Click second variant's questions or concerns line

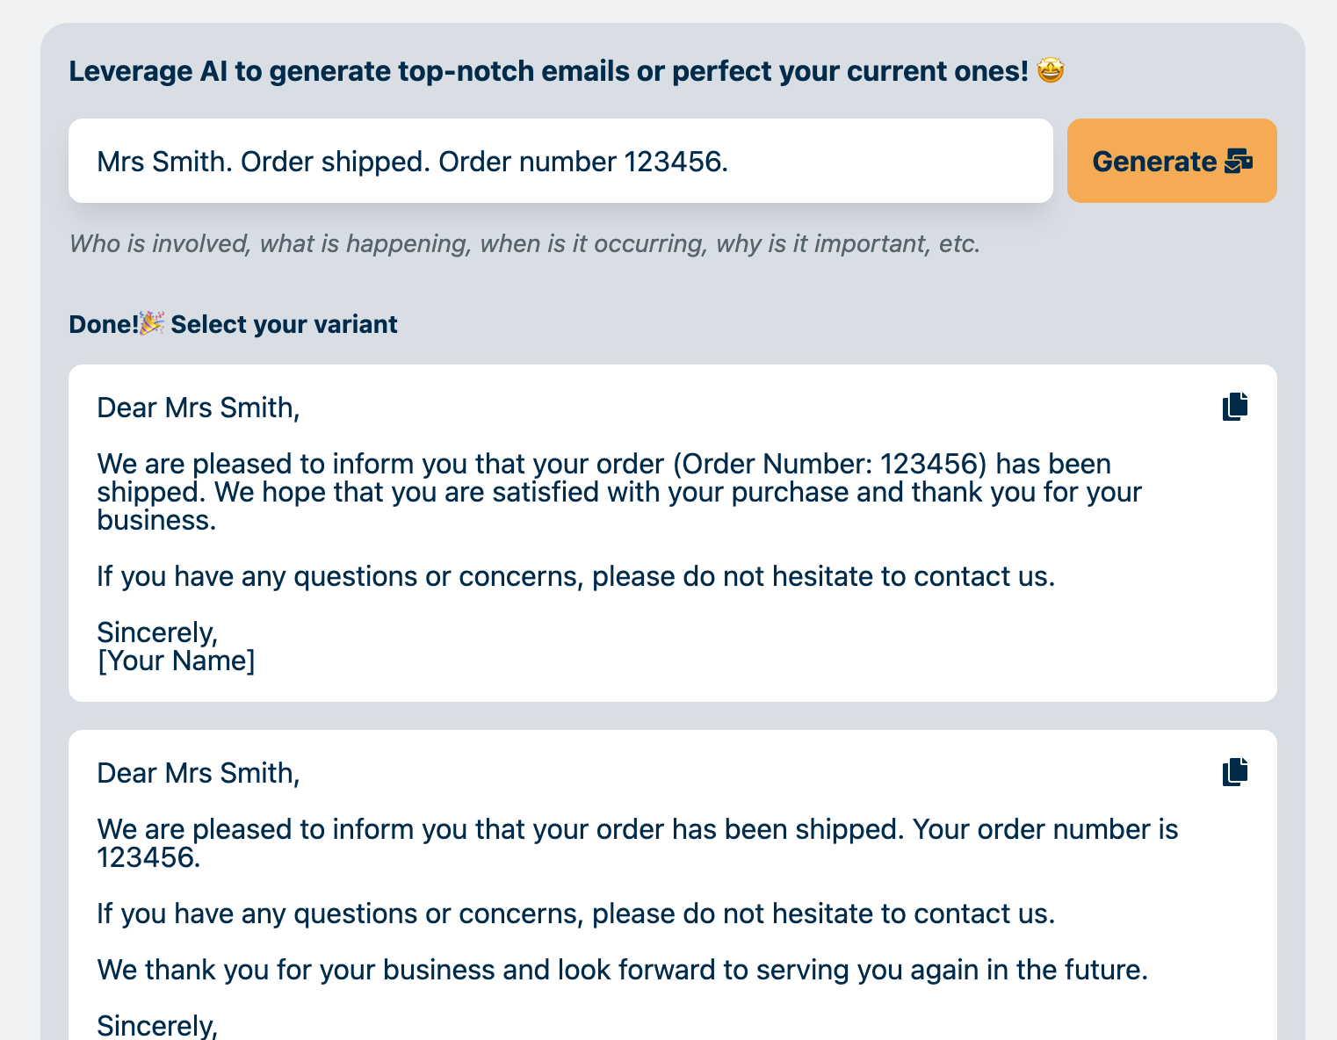point(575,914)
